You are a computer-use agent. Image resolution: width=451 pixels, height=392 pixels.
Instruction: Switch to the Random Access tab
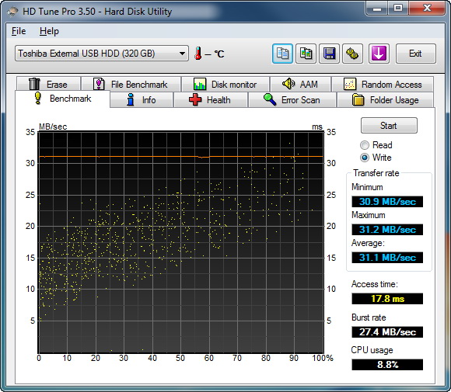pos(383,84)
